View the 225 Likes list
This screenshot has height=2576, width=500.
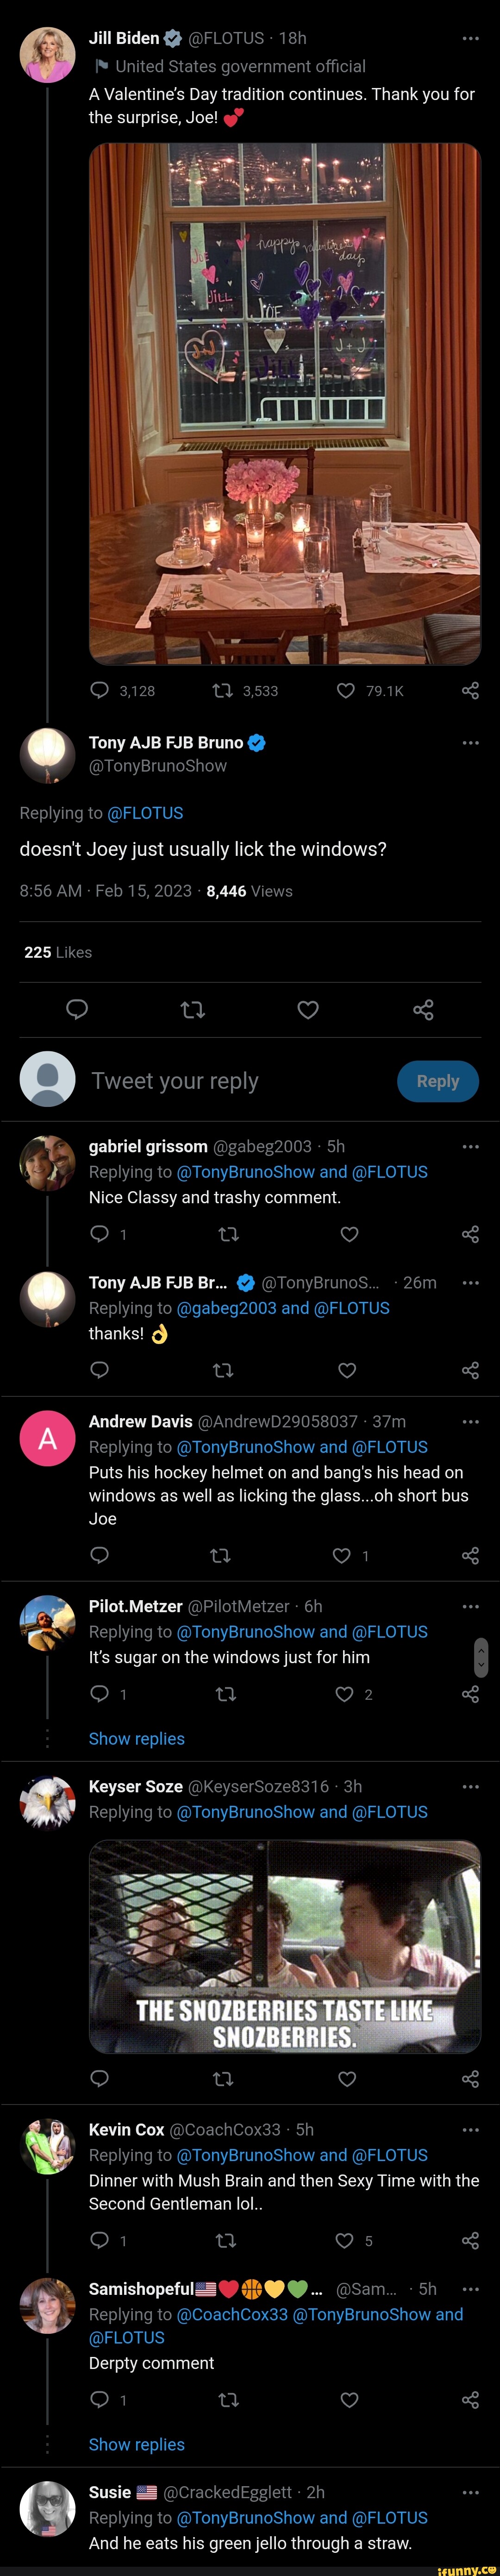pyautogui.click(x=58, y=952)
